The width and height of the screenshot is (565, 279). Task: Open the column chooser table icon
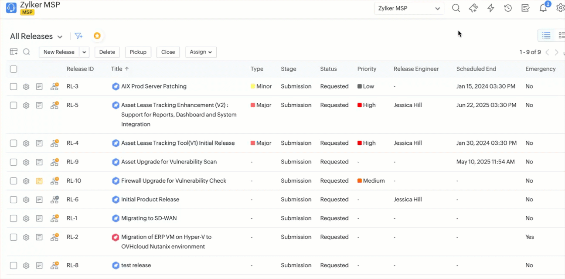(14, 52)
